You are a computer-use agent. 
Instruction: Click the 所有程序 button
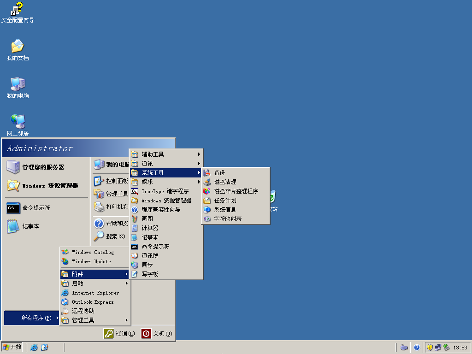pos(32,318)
